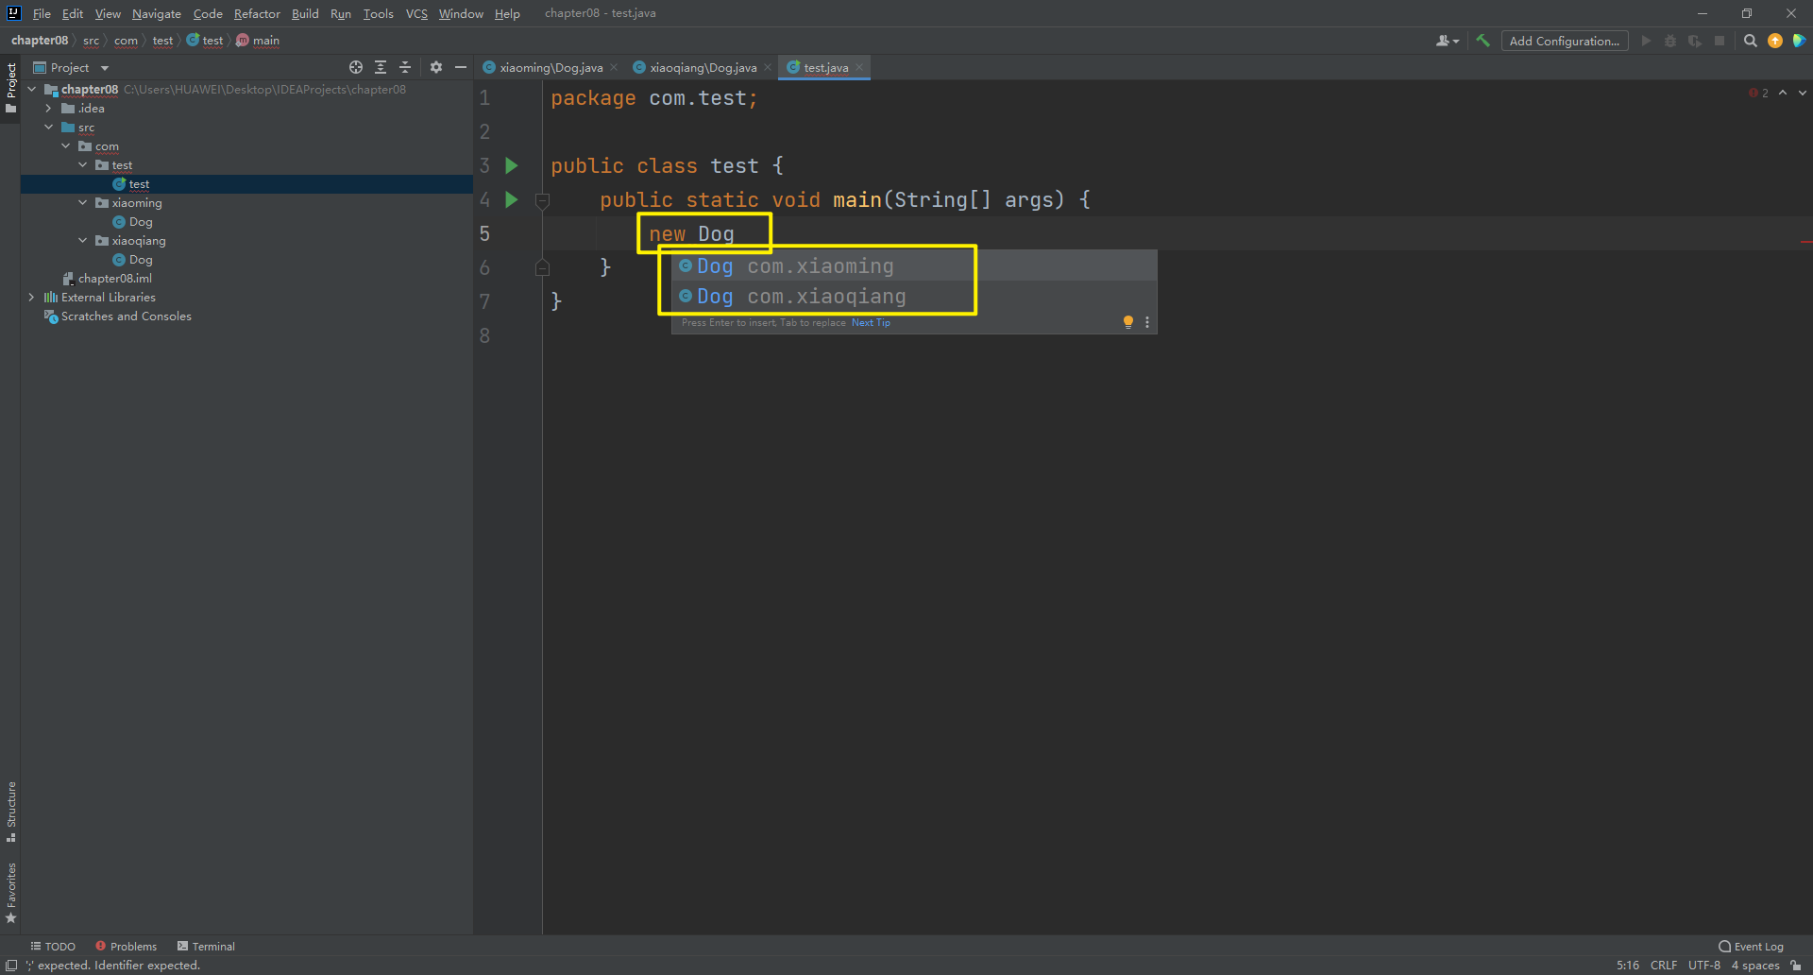Viewport: 1813px width, 975px height.
Task: Close the xiaoming\Dog.java tab
Action: (x=614, y=67)
